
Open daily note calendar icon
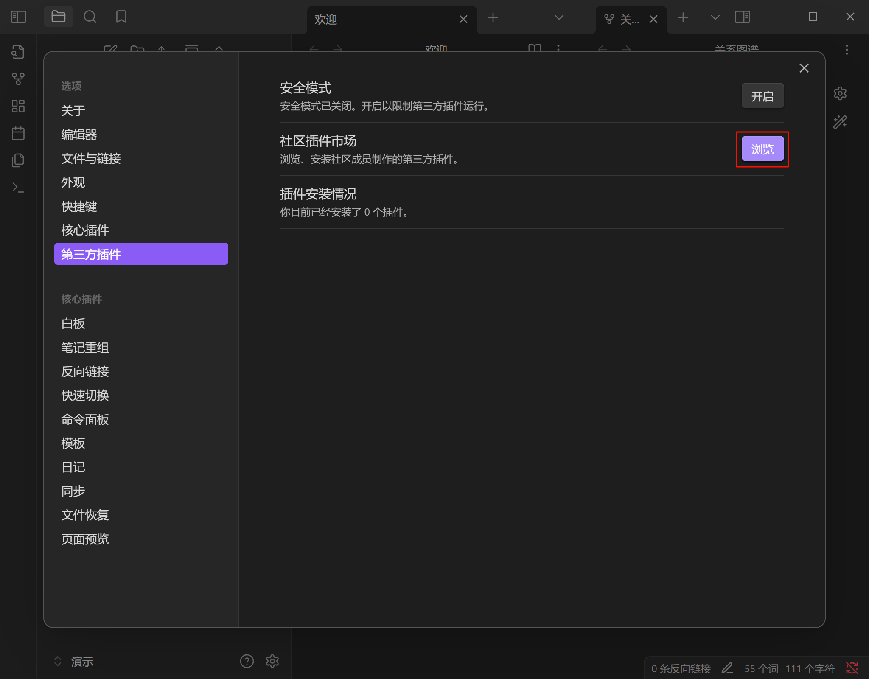(x=18, y=133)
